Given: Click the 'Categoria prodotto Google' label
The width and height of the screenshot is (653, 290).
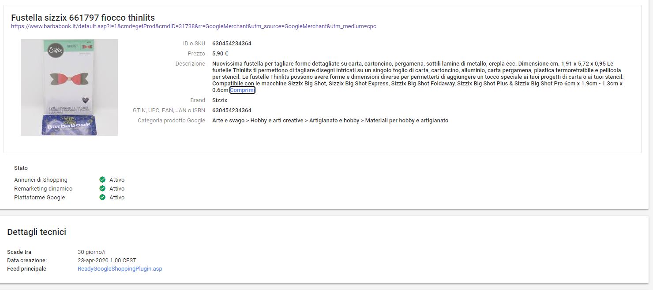Looking at the screenshot, I should 171,121.
